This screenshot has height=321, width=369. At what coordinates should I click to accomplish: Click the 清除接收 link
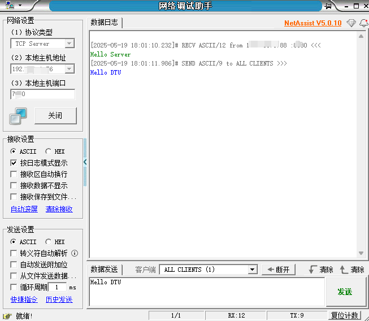click(x=59, y=209)
